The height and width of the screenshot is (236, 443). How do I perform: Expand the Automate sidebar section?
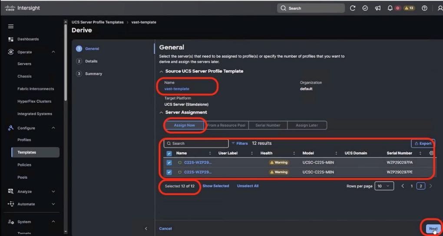click(x=53, y=204)
